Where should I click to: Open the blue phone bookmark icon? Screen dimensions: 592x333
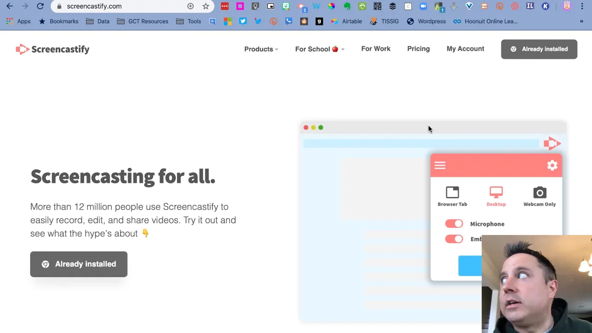click(x=289, y=21)
